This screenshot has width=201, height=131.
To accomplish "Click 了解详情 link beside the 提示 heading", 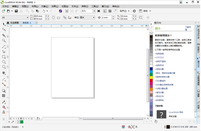I will 188,28.
